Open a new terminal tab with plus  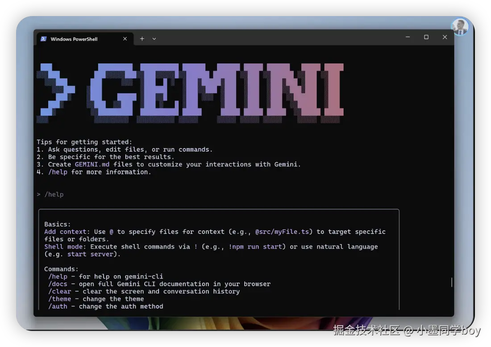[x=142, y=39]
